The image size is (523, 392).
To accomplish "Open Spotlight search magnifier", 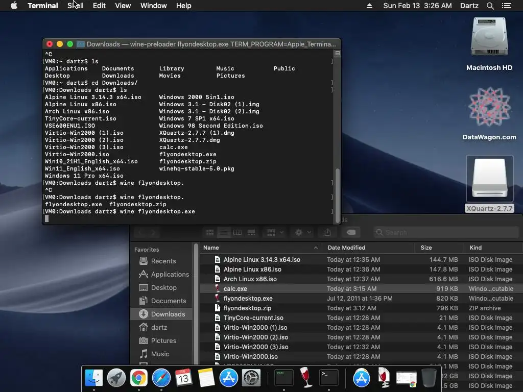I will [x=490, y=6].
